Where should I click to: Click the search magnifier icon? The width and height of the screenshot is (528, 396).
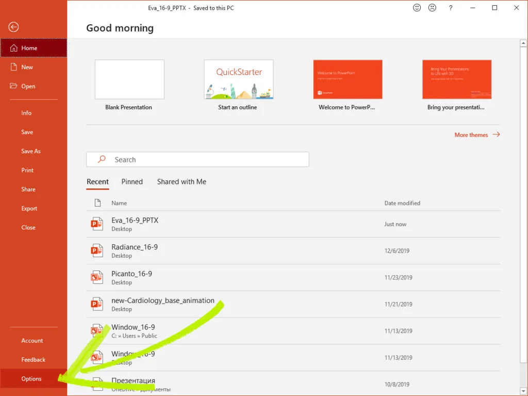click(102, 159)
